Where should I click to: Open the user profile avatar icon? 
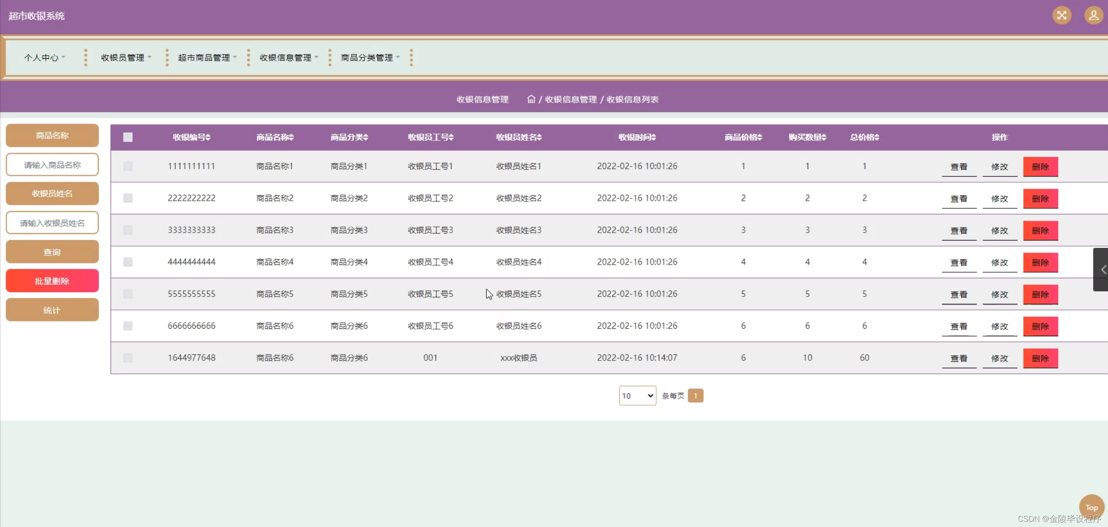click(x=1093, y=16)
